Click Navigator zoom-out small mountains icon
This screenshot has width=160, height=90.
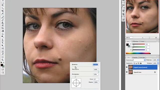pyautogui.click(x=143, y=37)
